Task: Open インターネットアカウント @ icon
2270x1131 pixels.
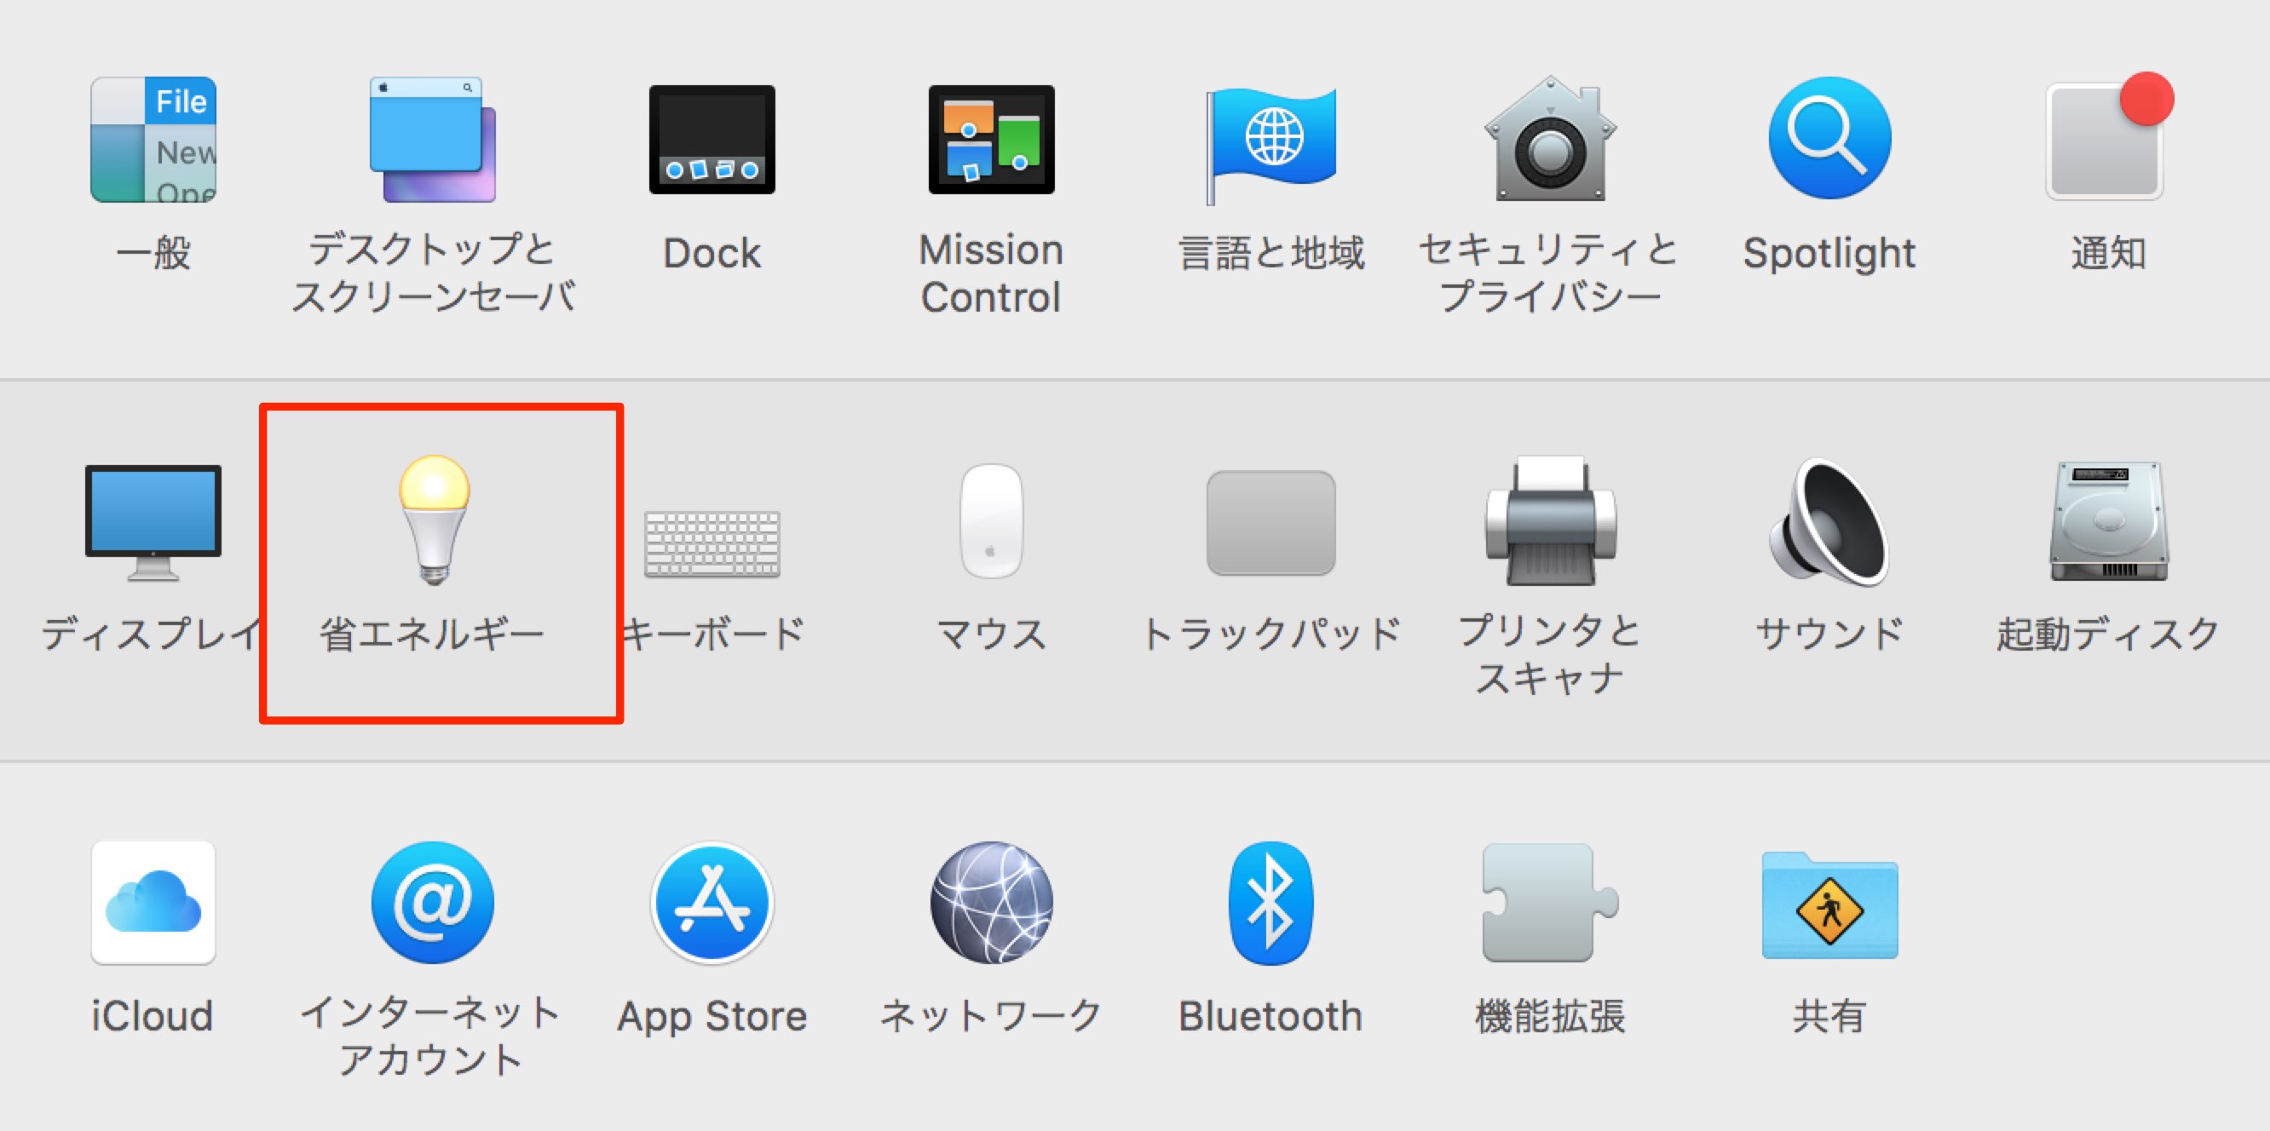Action: pyautogui.click(x=433, y=902)
